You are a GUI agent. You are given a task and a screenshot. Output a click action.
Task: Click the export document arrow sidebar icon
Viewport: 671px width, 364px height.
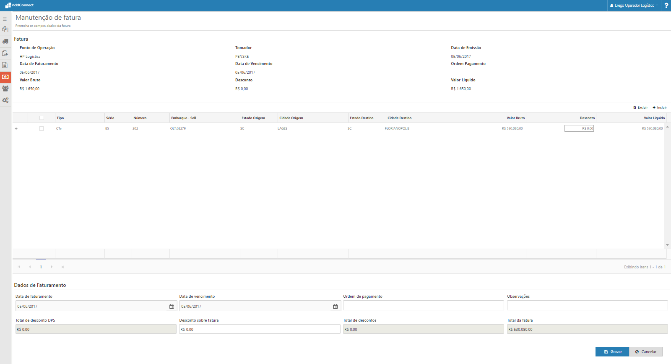(5, 53)
